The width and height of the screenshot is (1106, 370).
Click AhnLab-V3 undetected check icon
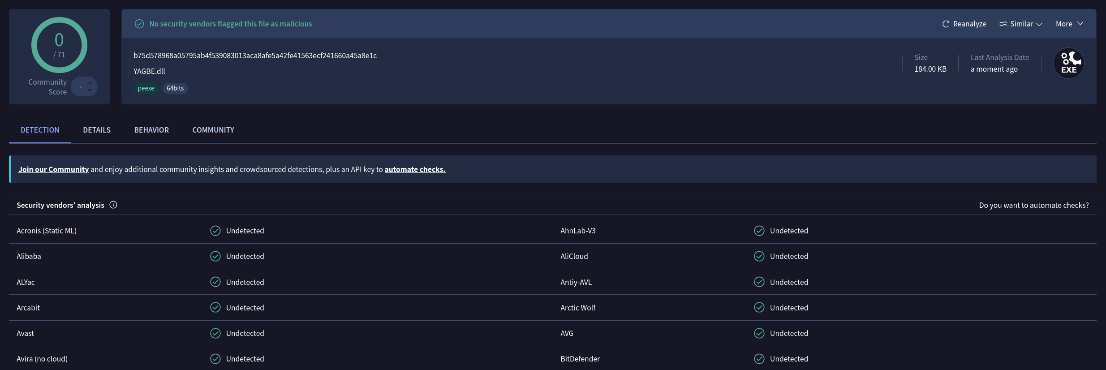tap(759, 231)
